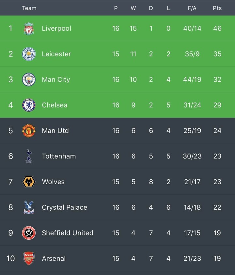Click the Liverpool club crest
Screen dimensions: 235x275
click(x=29, y=28)
